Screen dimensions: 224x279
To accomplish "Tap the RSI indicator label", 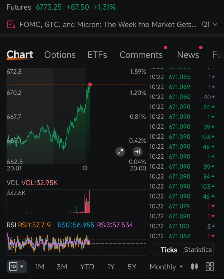I will click(x=12, y=225).
